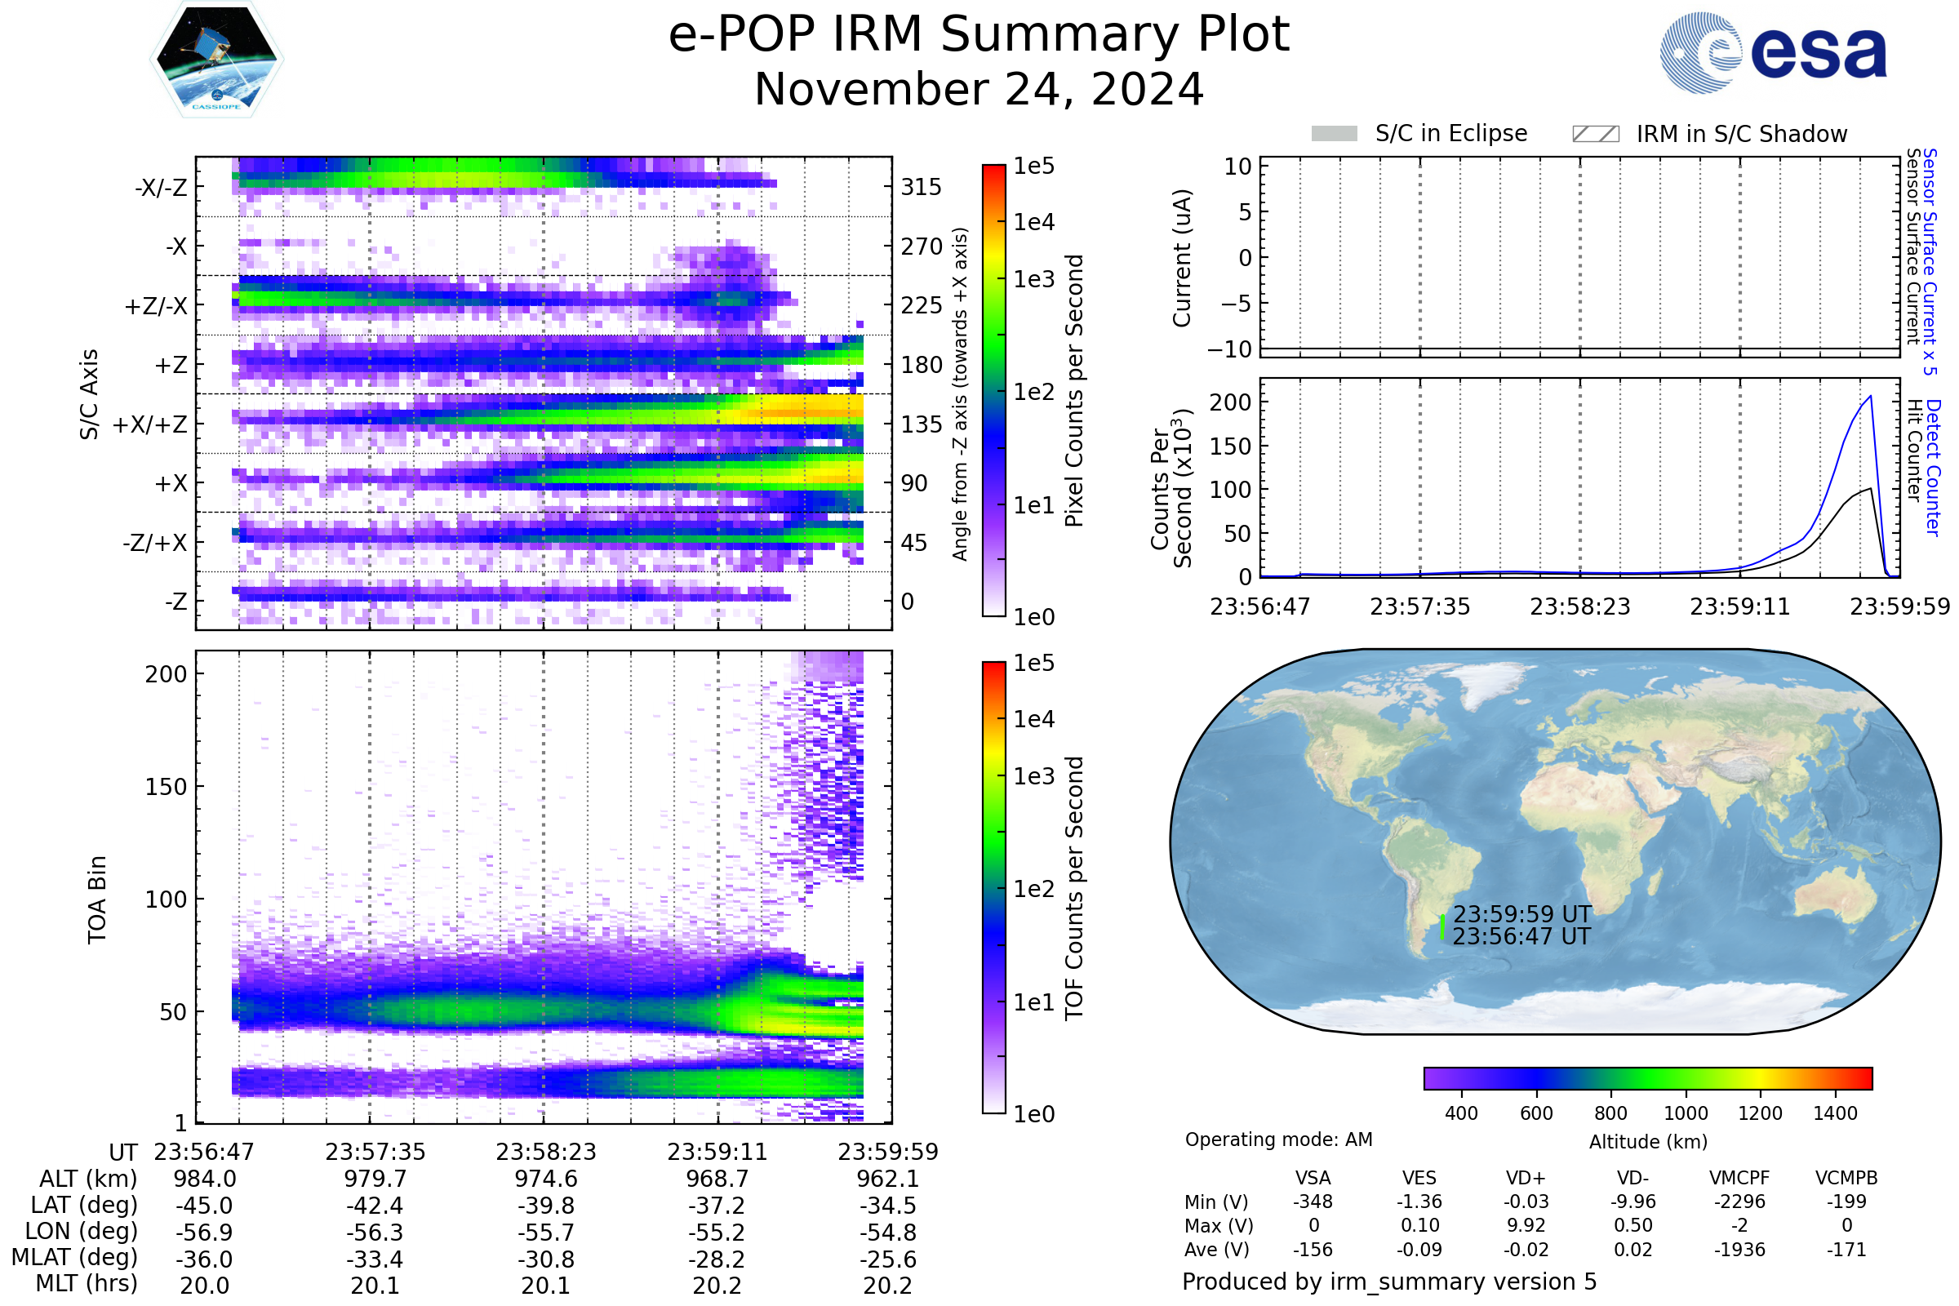Click the gray S/C in Eclipse legend swatch
Viewport: 1959px width, 1306px height.
(1334, 134)
